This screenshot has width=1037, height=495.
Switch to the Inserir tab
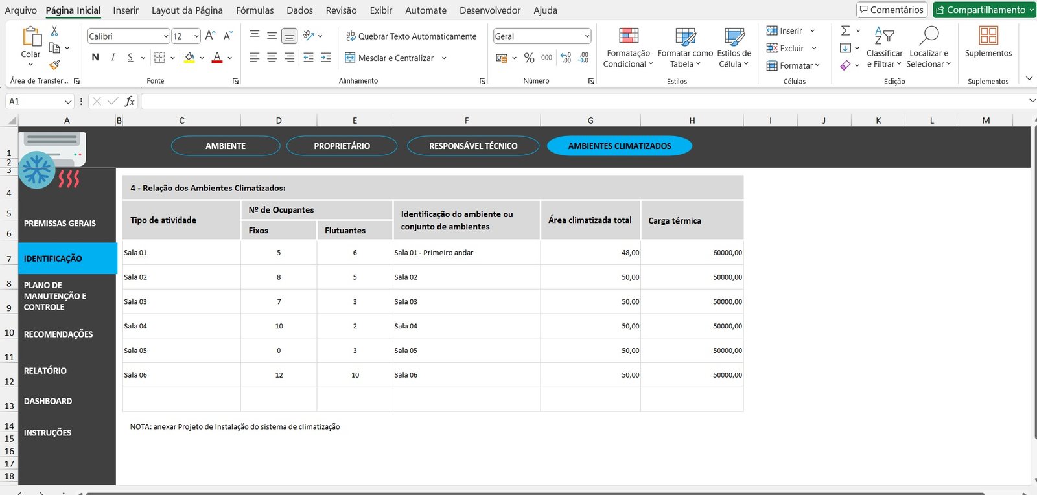click(x=126, y=10)
